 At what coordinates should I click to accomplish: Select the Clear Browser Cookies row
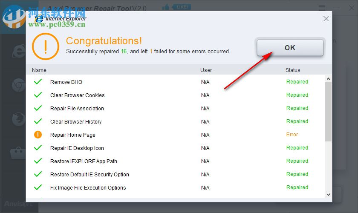[x=176, y=95]
